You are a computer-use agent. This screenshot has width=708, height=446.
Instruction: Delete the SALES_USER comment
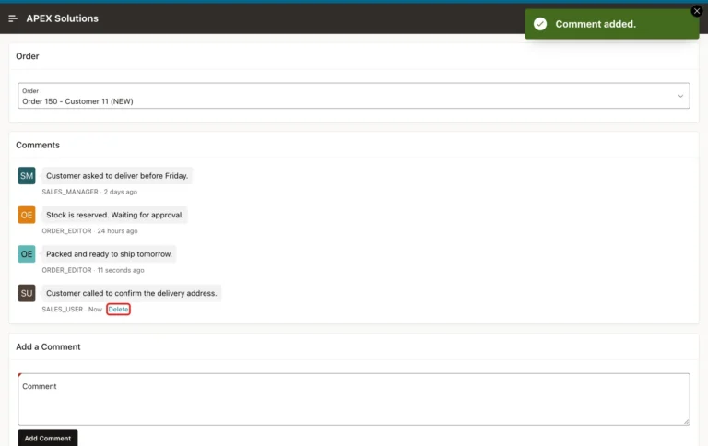[x=118, y=310]
